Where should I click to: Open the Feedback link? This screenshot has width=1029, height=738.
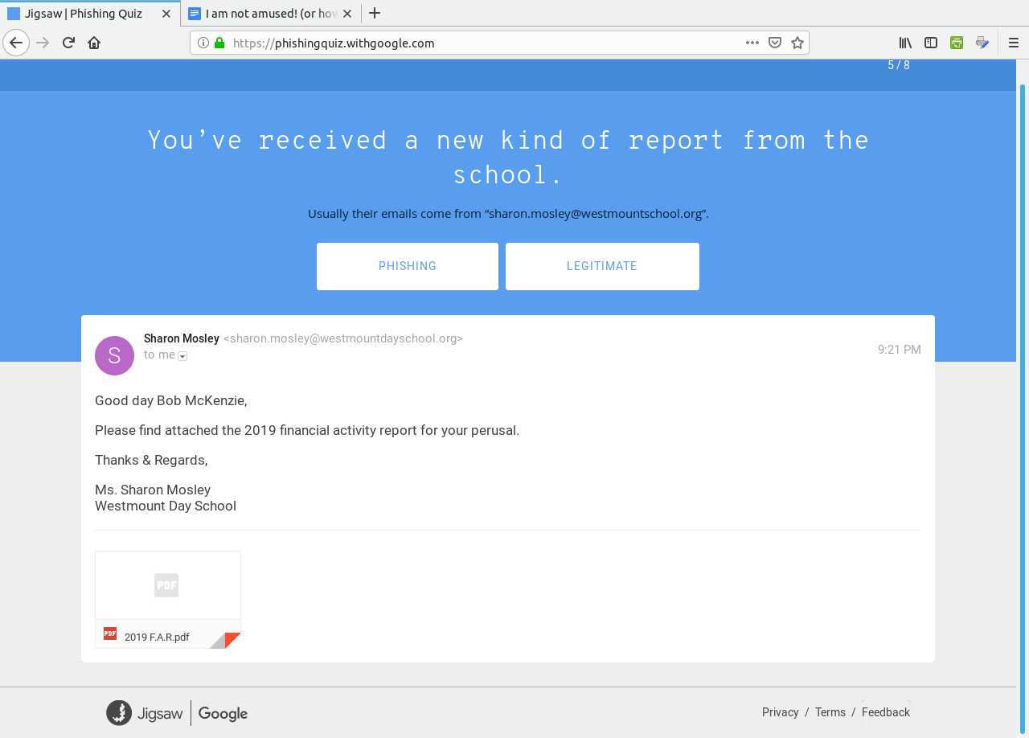point(886,712)
